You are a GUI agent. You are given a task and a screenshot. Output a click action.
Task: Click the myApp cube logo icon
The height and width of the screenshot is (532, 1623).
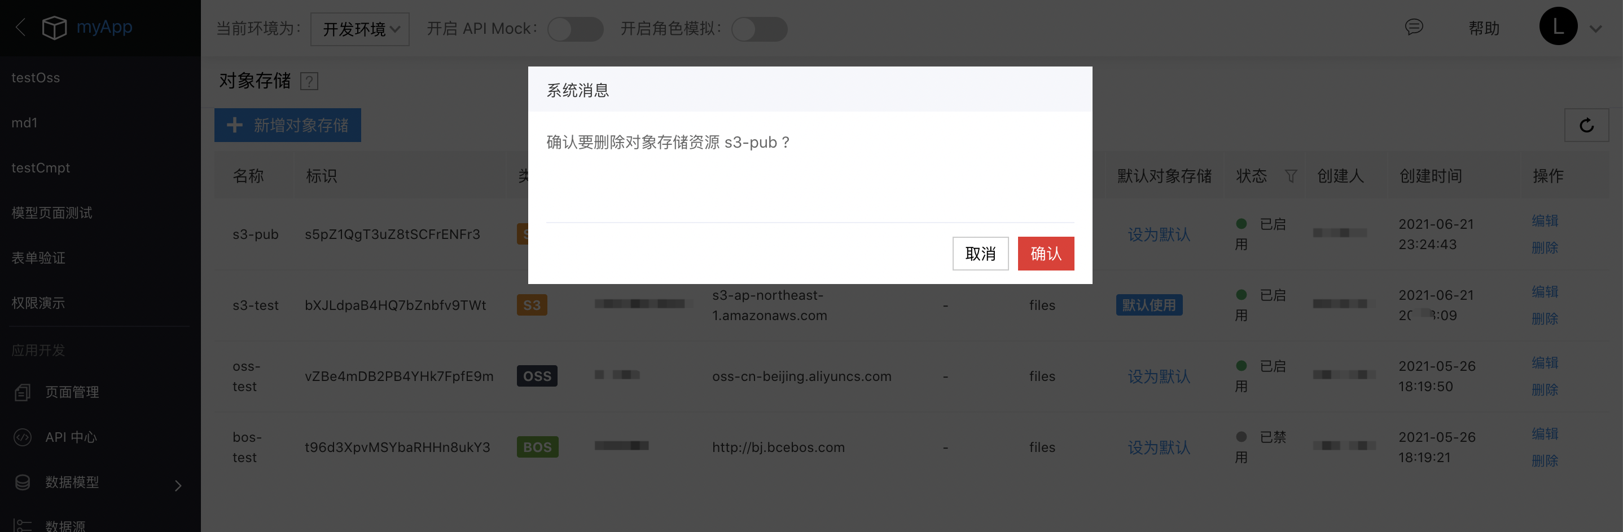(54, 28)
